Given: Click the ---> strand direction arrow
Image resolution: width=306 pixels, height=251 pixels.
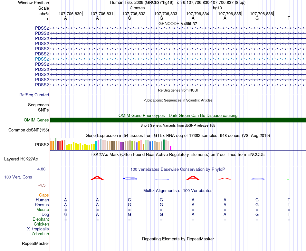Looking at the screenshot, I should [45, 19].
